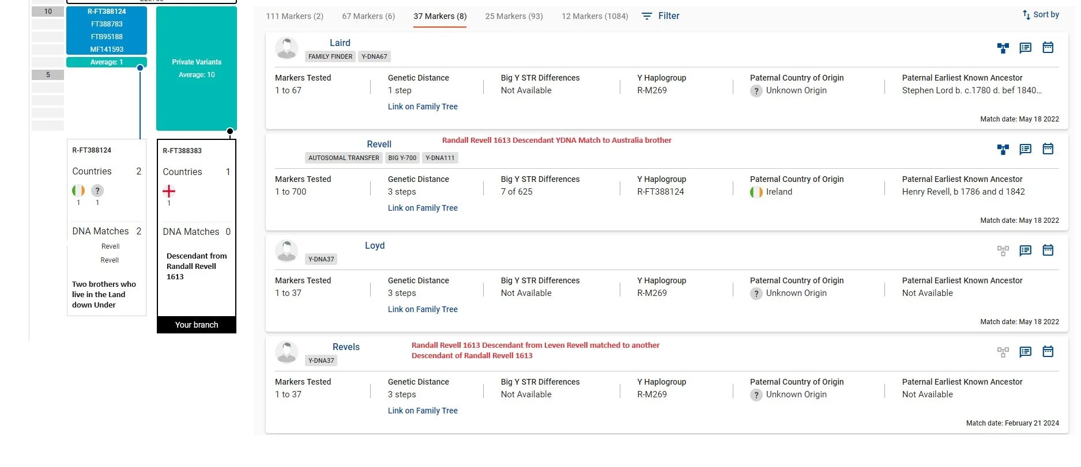
Task: Open the Sort by menu
Action: 1041,15
